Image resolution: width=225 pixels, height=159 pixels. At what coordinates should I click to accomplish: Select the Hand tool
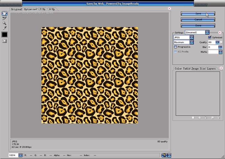pyautogui.click(x=4, y=13)
